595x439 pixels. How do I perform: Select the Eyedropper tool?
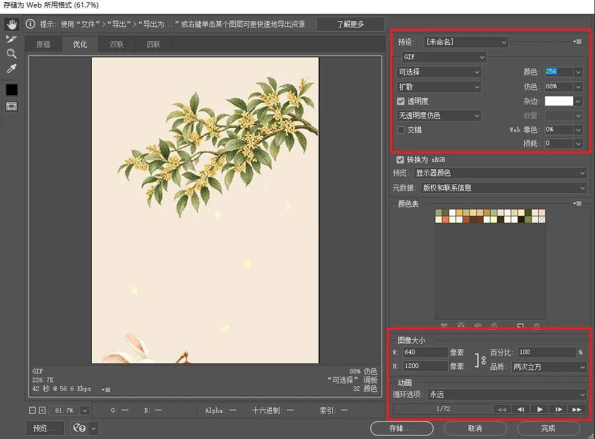[x=12, y=69]
